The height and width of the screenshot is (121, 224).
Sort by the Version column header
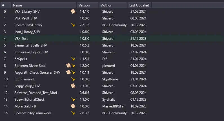tap(88, 5)
